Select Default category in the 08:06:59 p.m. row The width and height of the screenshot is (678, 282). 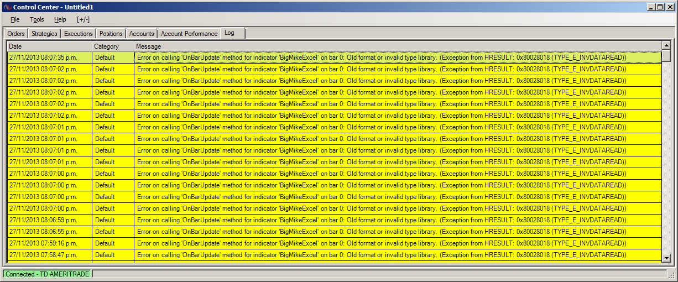pos(113,220)
